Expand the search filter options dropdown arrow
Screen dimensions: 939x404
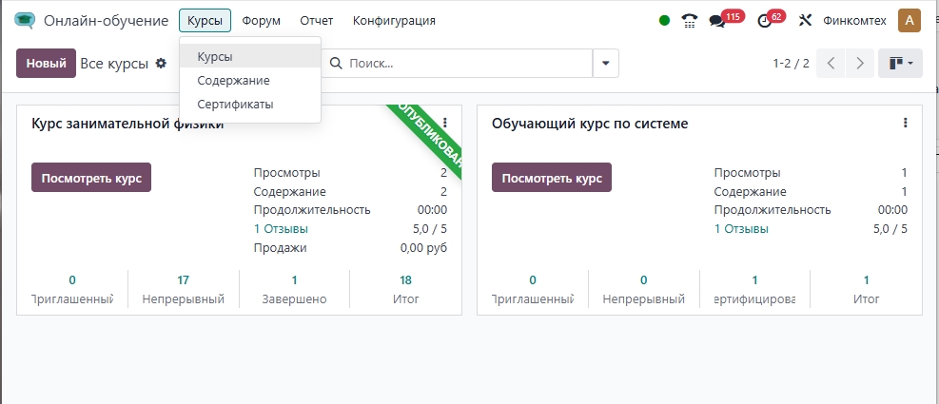click(x=605, y=64)
